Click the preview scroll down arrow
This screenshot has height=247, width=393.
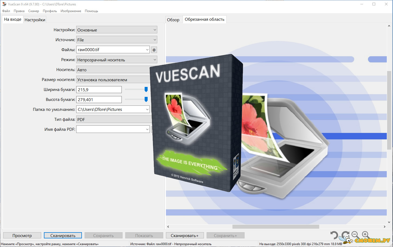(389, 222)
